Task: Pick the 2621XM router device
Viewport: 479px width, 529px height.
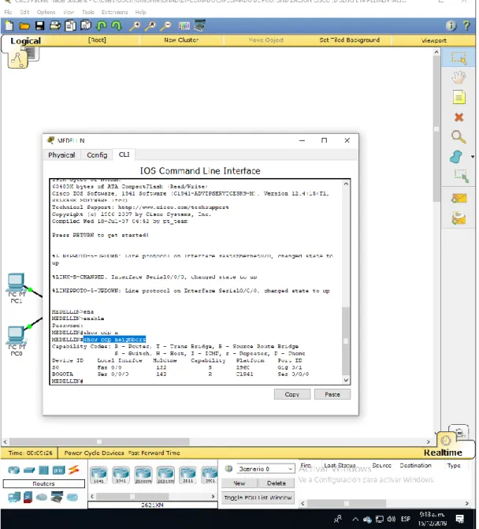Action: (x=165, y=475)
